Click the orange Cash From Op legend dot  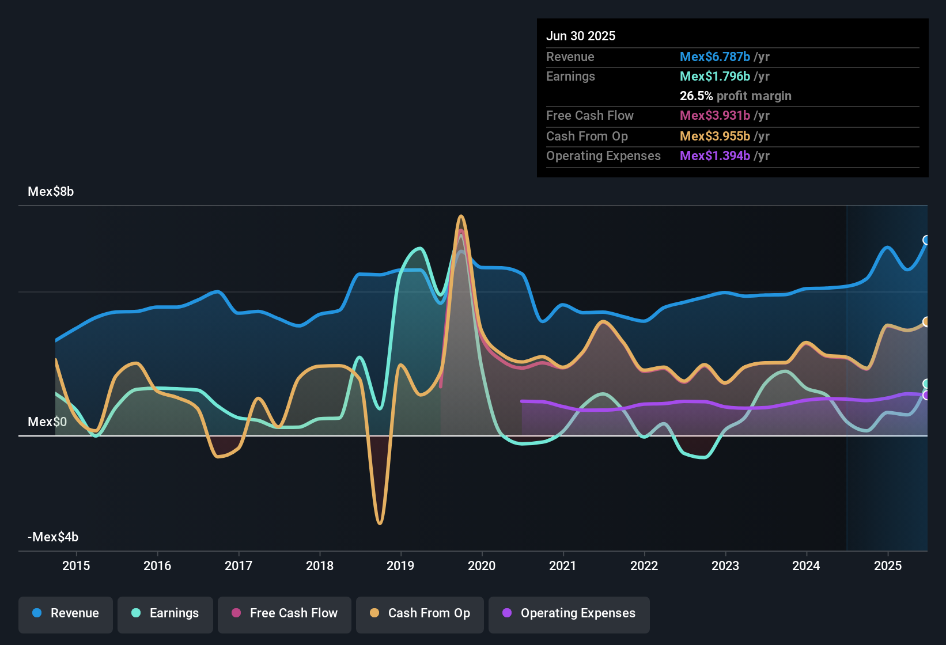374,613
